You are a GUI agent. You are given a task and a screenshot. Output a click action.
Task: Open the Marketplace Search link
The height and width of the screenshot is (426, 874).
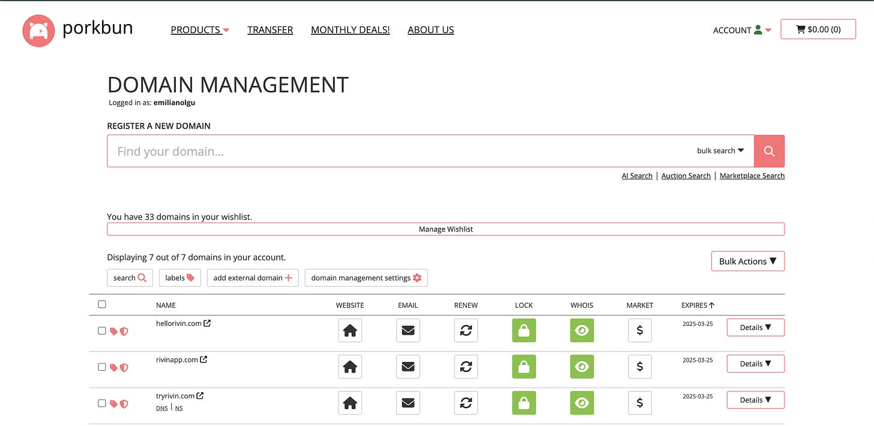pyautogui.click(x=752, y=176)
